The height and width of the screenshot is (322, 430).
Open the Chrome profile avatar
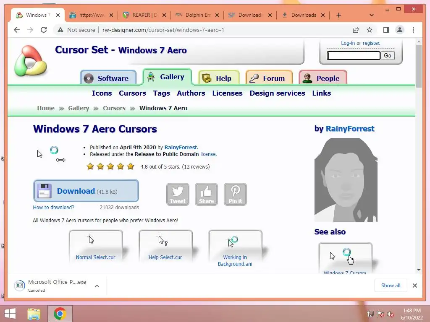click(400, 30)
